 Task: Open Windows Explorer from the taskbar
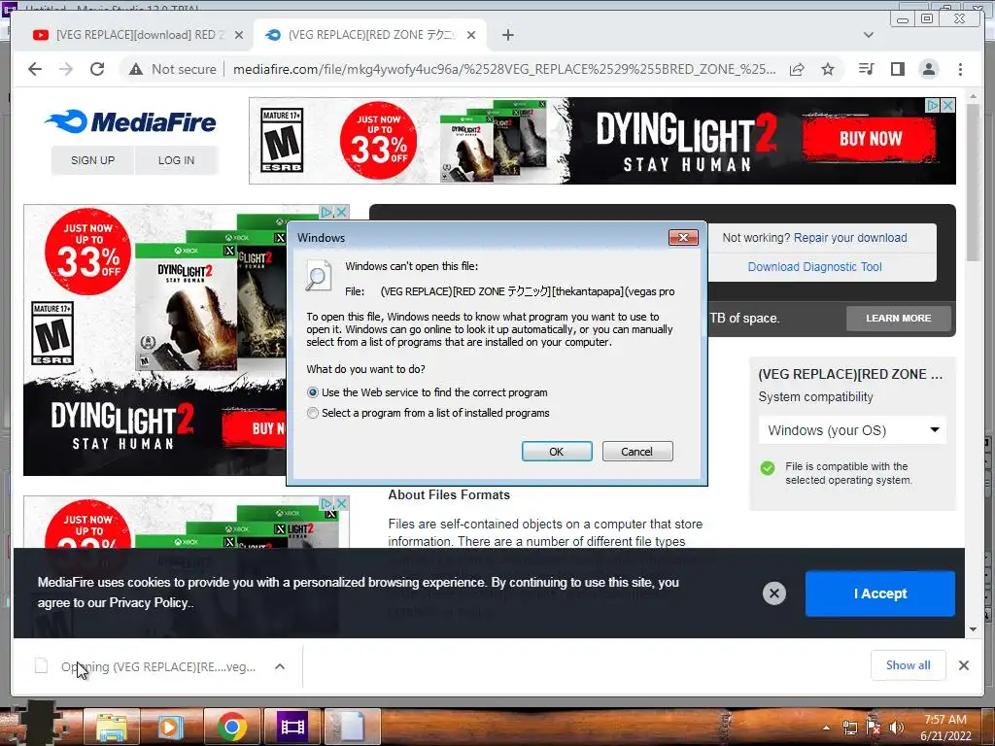[x=111, y=727]
